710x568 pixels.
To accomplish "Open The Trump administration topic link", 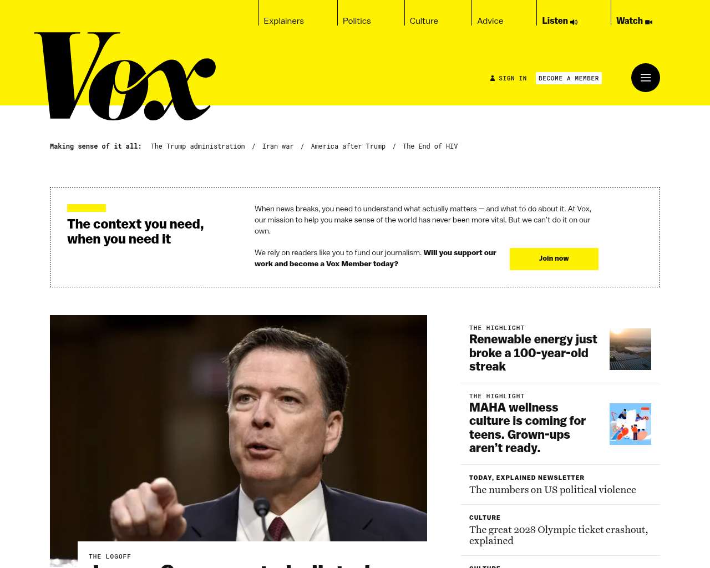I will tap(197, 146).
